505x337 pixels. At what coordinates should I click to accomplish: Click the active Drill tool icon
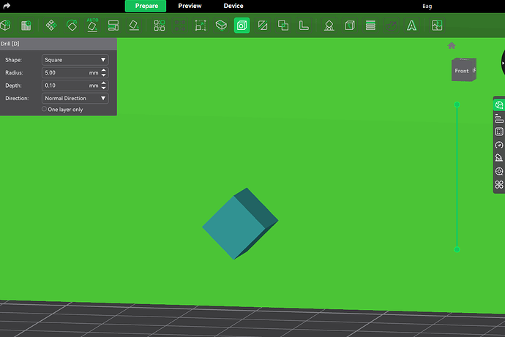click(242, 26)
